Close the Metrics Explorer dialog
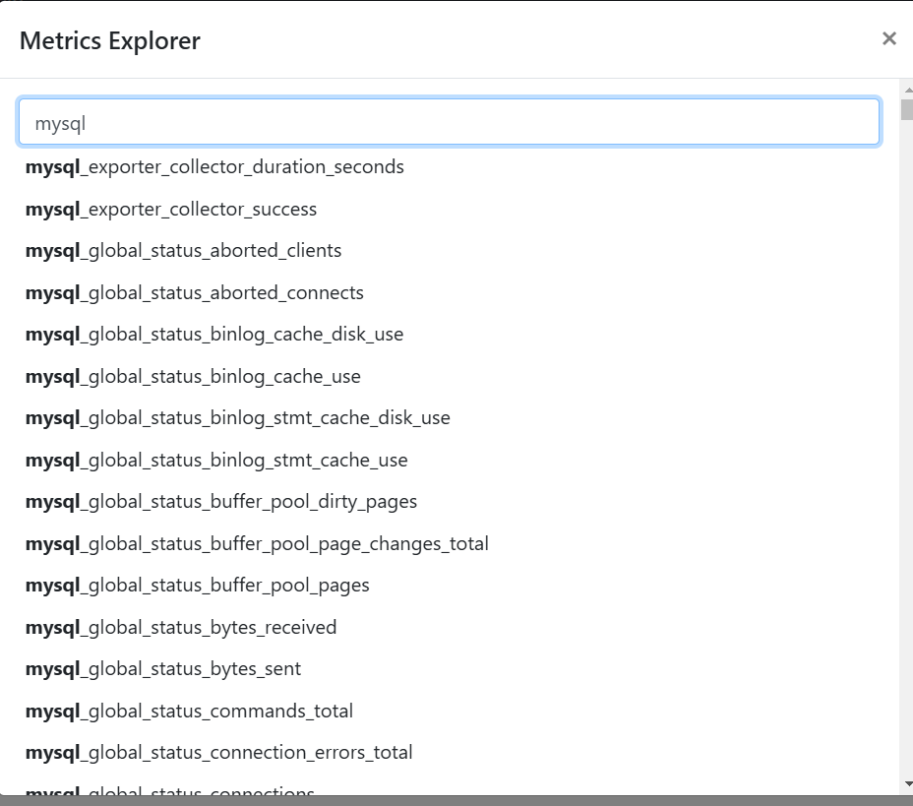This screenshot has width=913, height=806. click(888, 39)
